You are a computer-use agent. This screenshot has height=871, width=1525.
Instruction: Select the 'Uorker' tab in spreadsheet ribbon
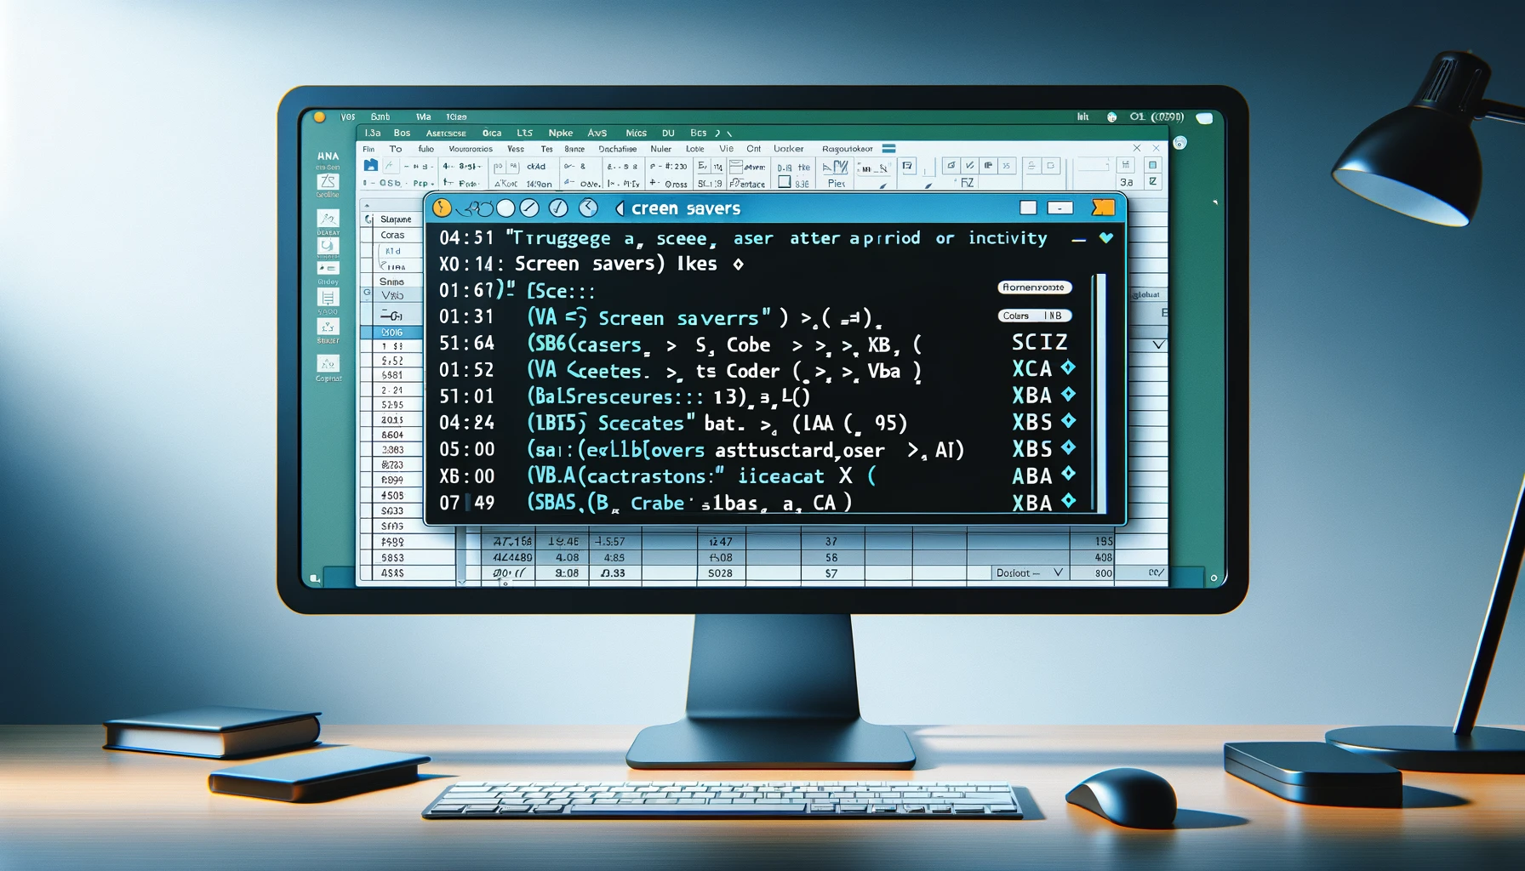pos(788,149)
